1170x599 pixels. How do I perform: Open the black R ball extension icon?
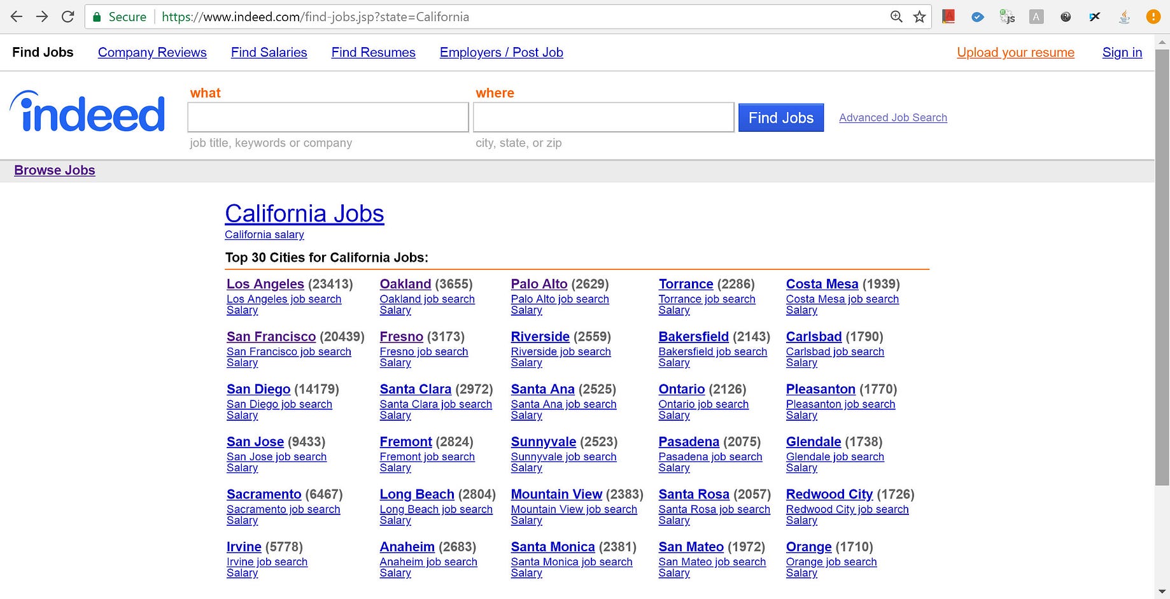(1066, 17)
